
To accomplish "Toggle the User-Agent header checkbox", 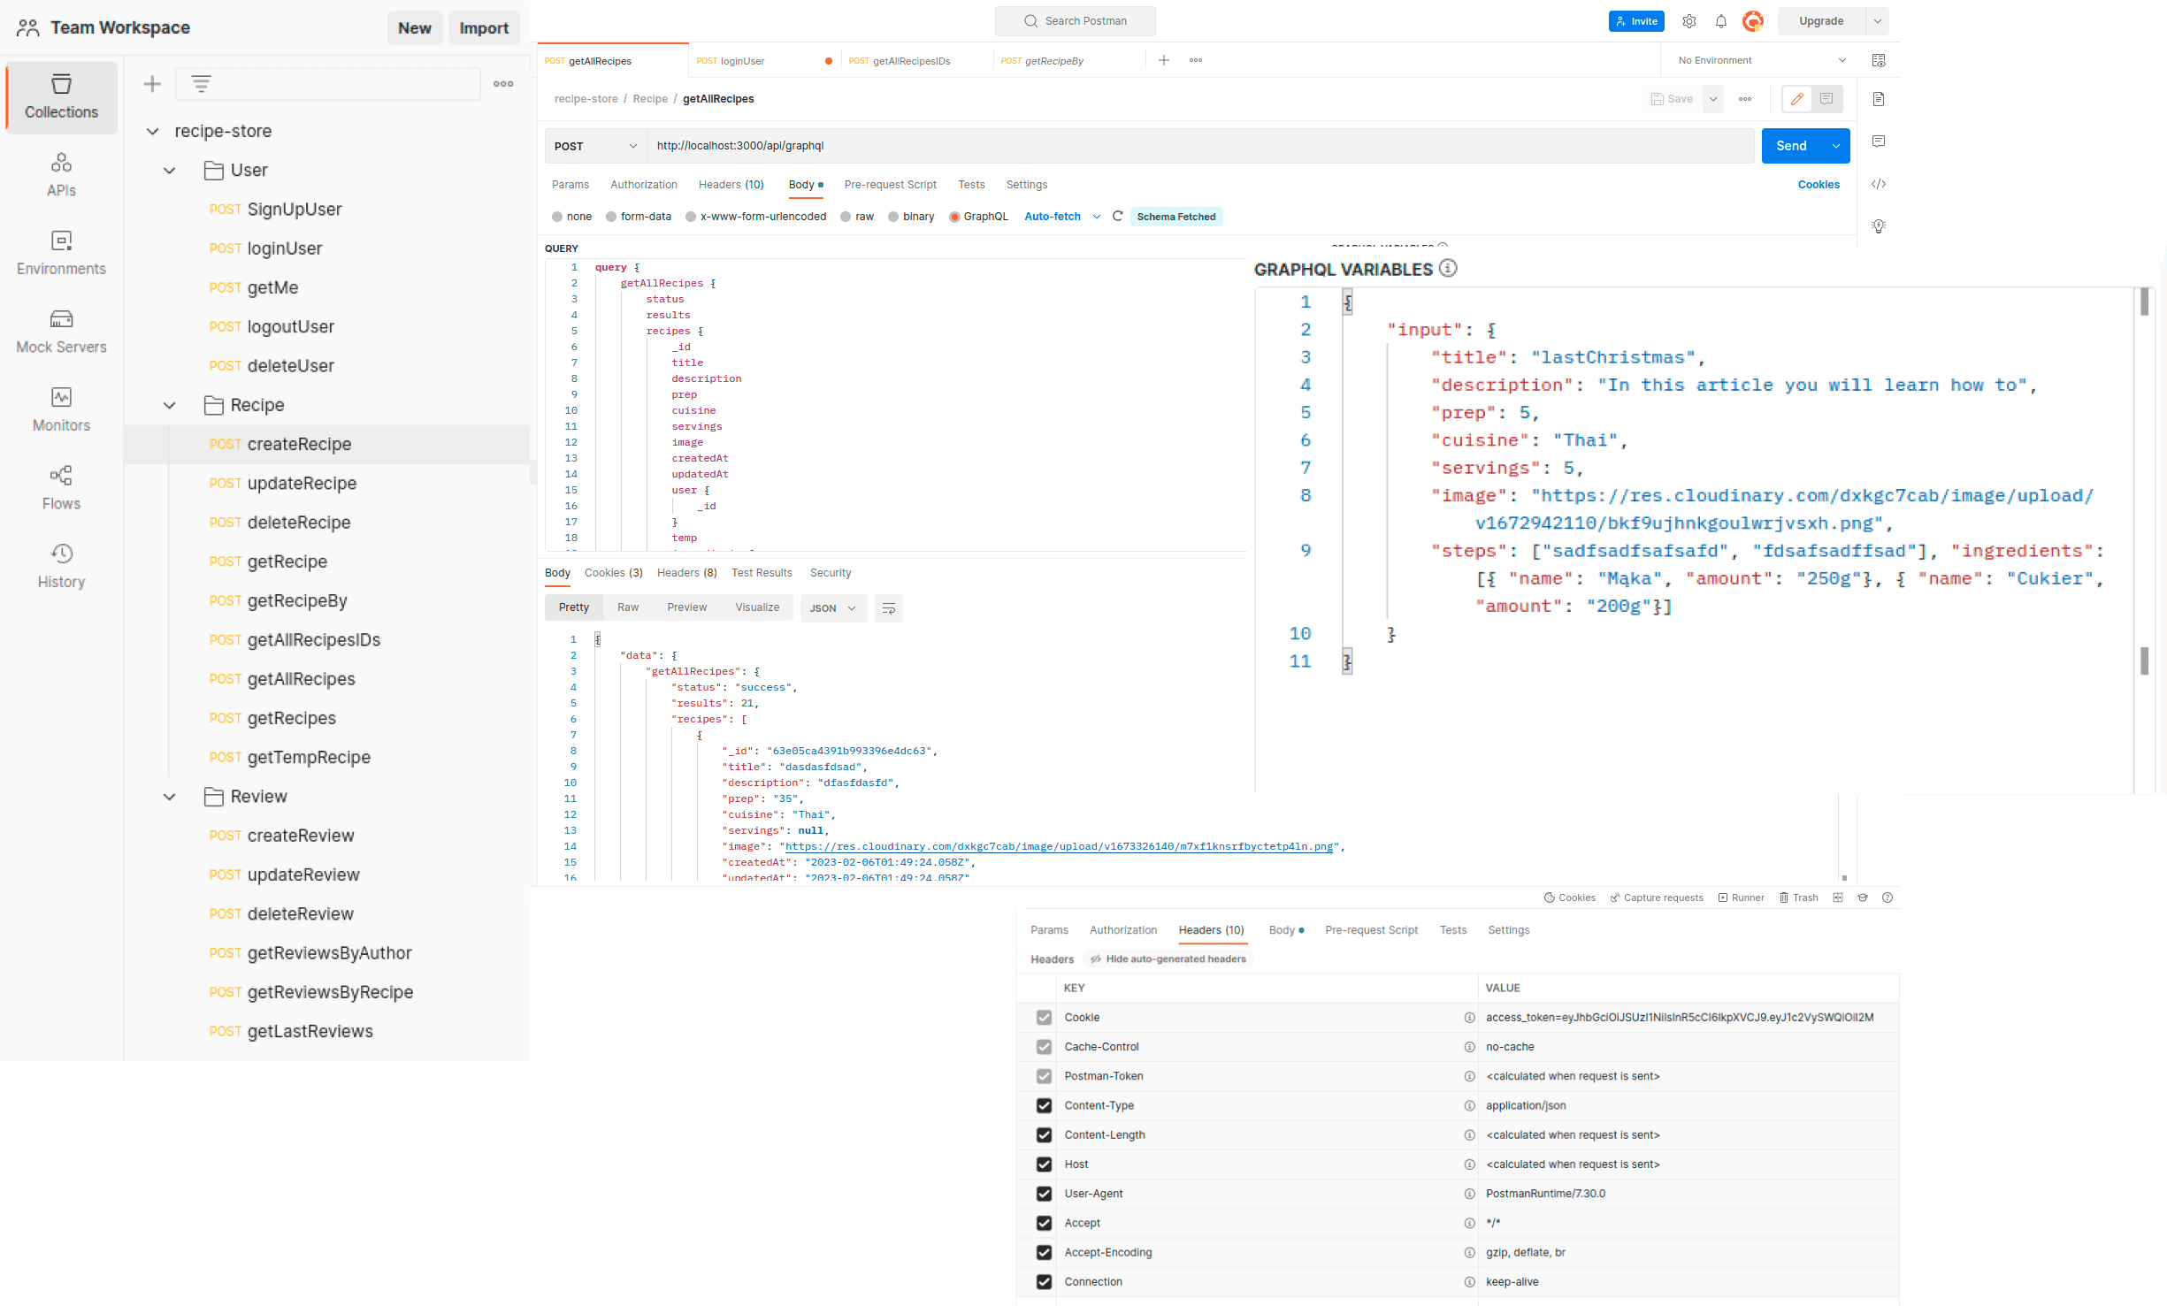I will click(x=1044, y=1194).
